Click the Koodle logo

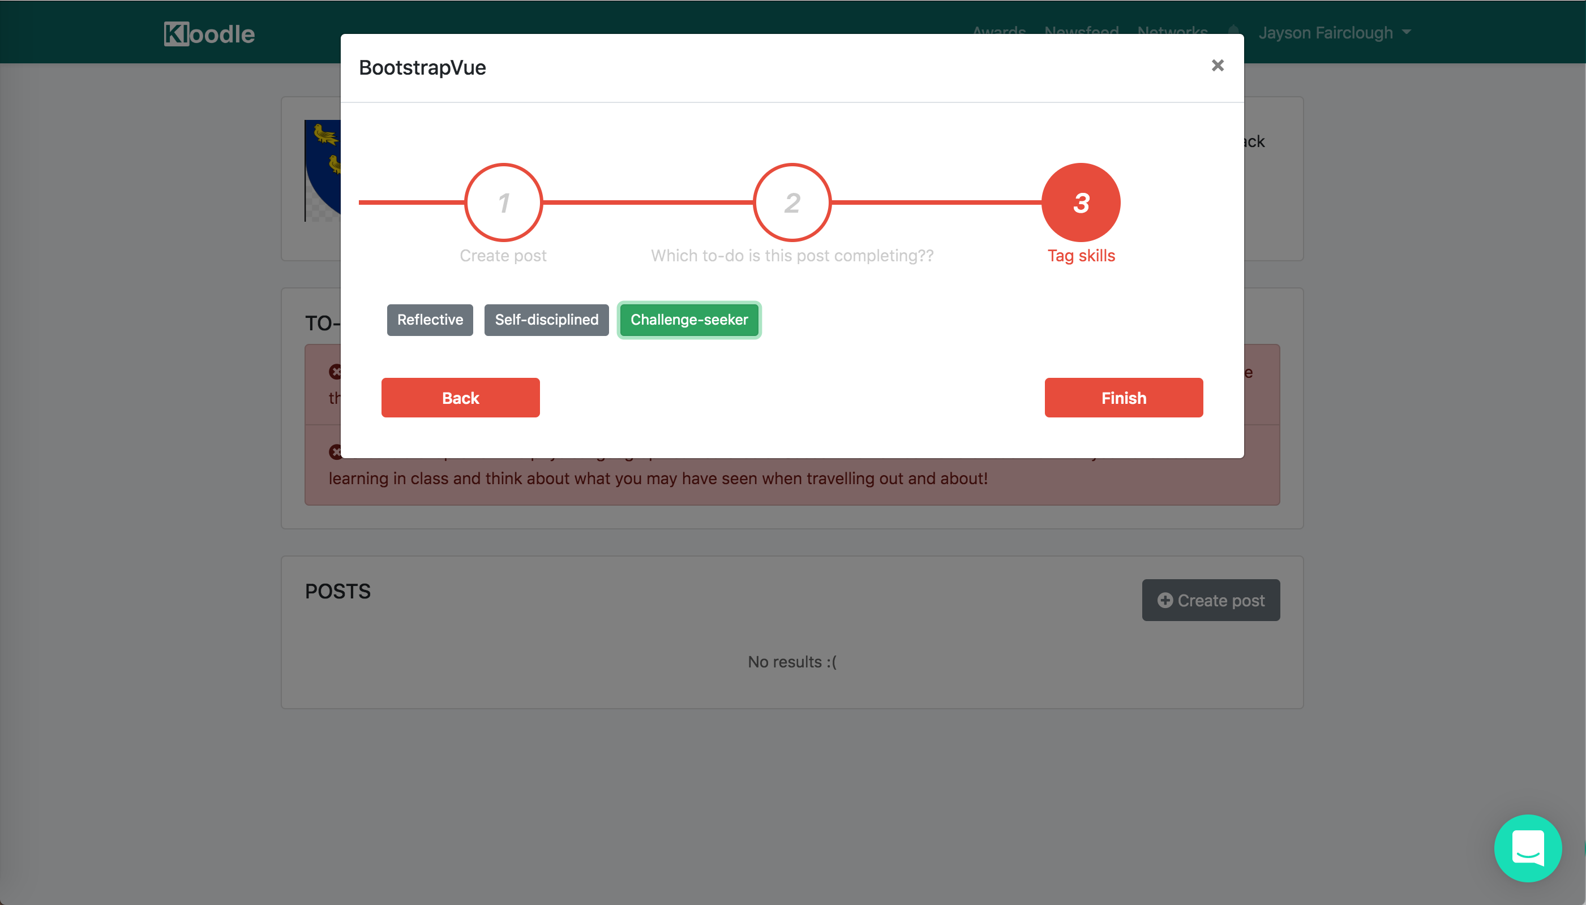point(209,33)
